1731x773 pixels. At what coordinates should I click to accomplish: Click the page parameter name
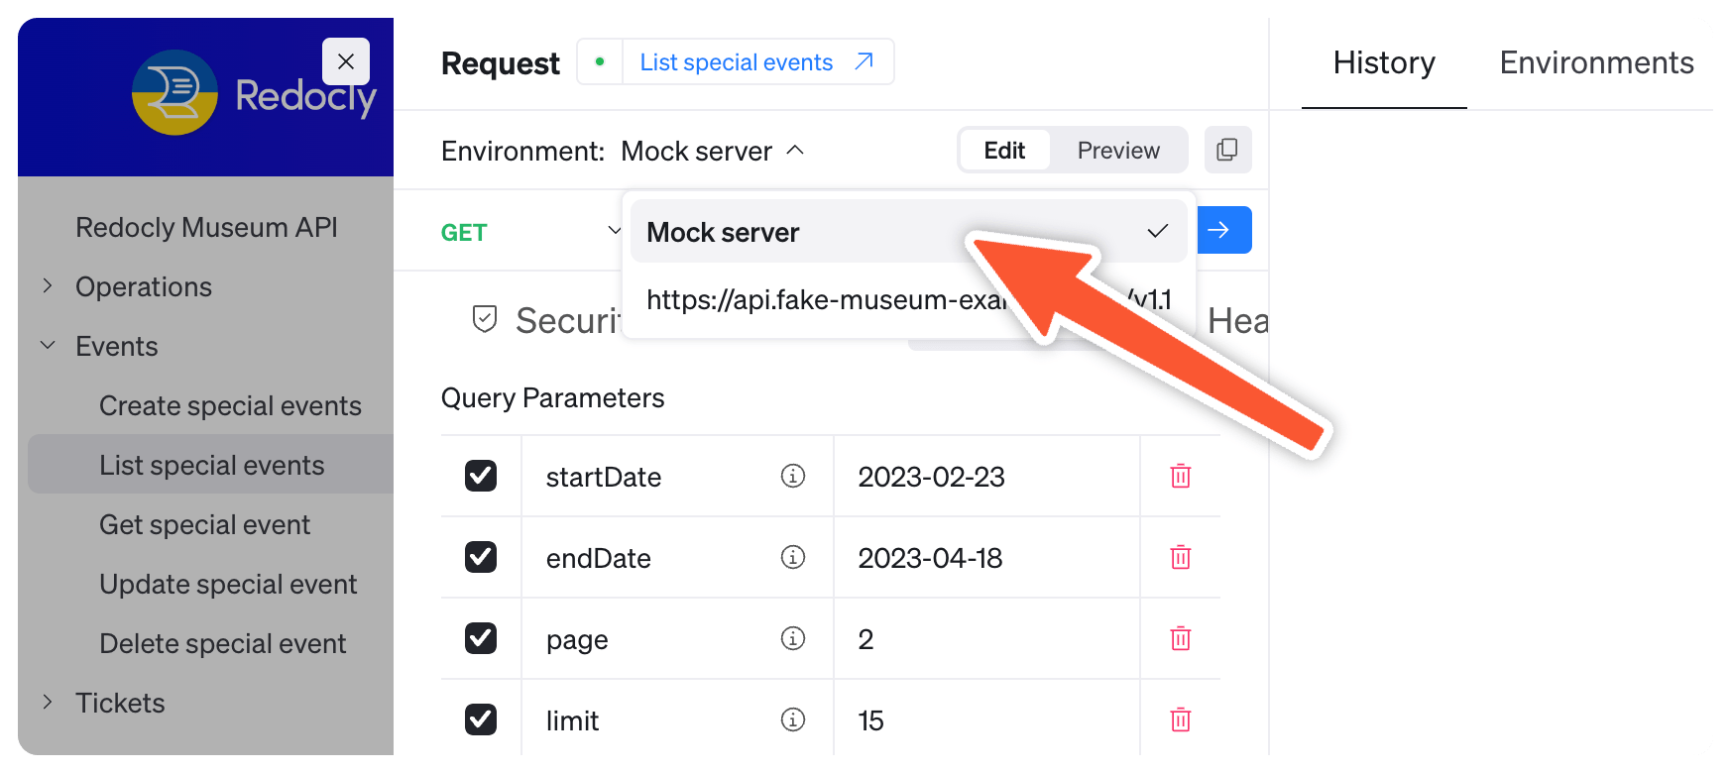coord(577,639)
